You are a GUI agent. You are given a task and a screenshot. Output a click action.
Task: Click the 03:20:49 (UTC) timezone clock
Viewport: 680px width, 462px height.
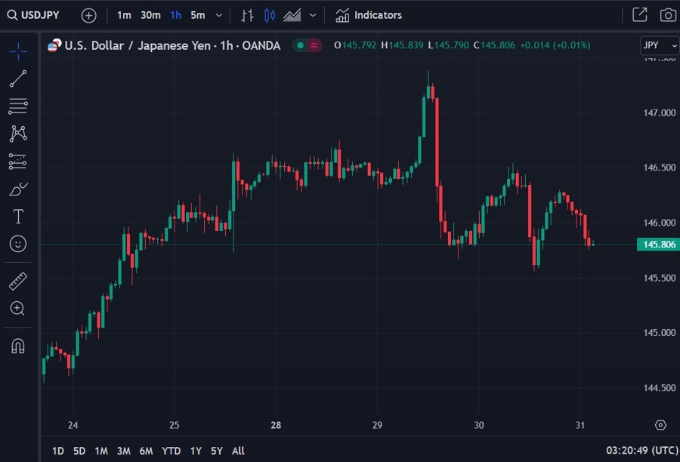tap(641, 451)
